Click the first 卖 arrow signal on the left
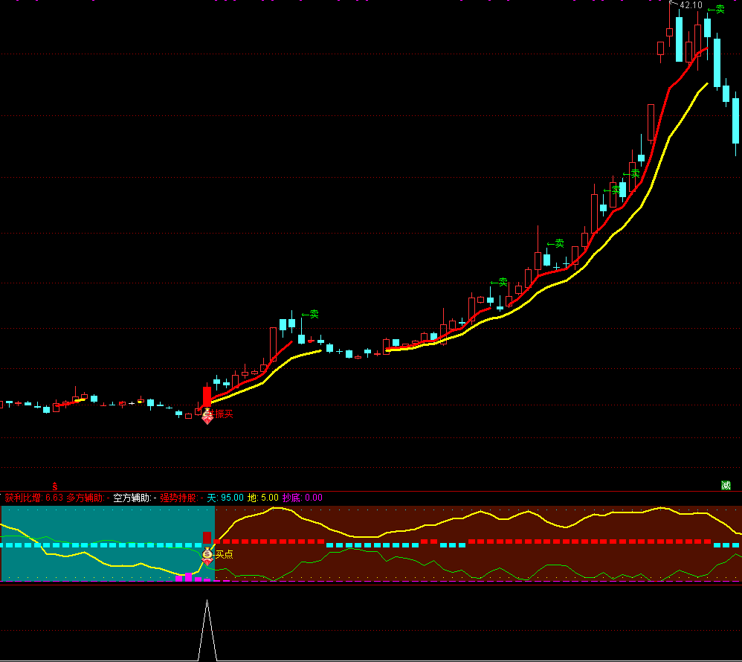Image resolution: width=742 pixels, height=662 pixels. [310, 314]
